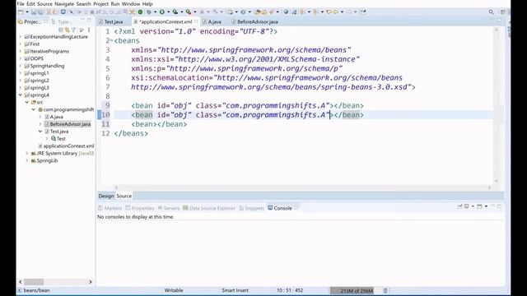Screen dimensions: 527x296
Task: Open the Navigate menu
Action: (x=64, y=4)
